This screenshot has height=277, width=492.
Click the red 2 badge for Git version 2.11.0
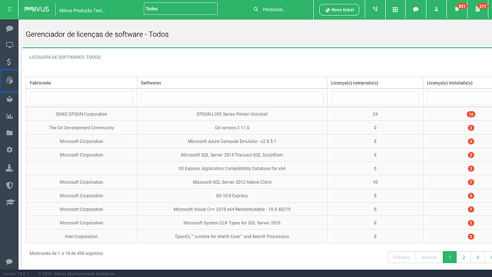(x=470, y=127)
